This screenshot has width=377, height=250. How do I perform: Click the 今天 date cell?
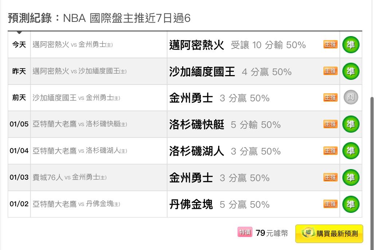(x=19, y=45)
